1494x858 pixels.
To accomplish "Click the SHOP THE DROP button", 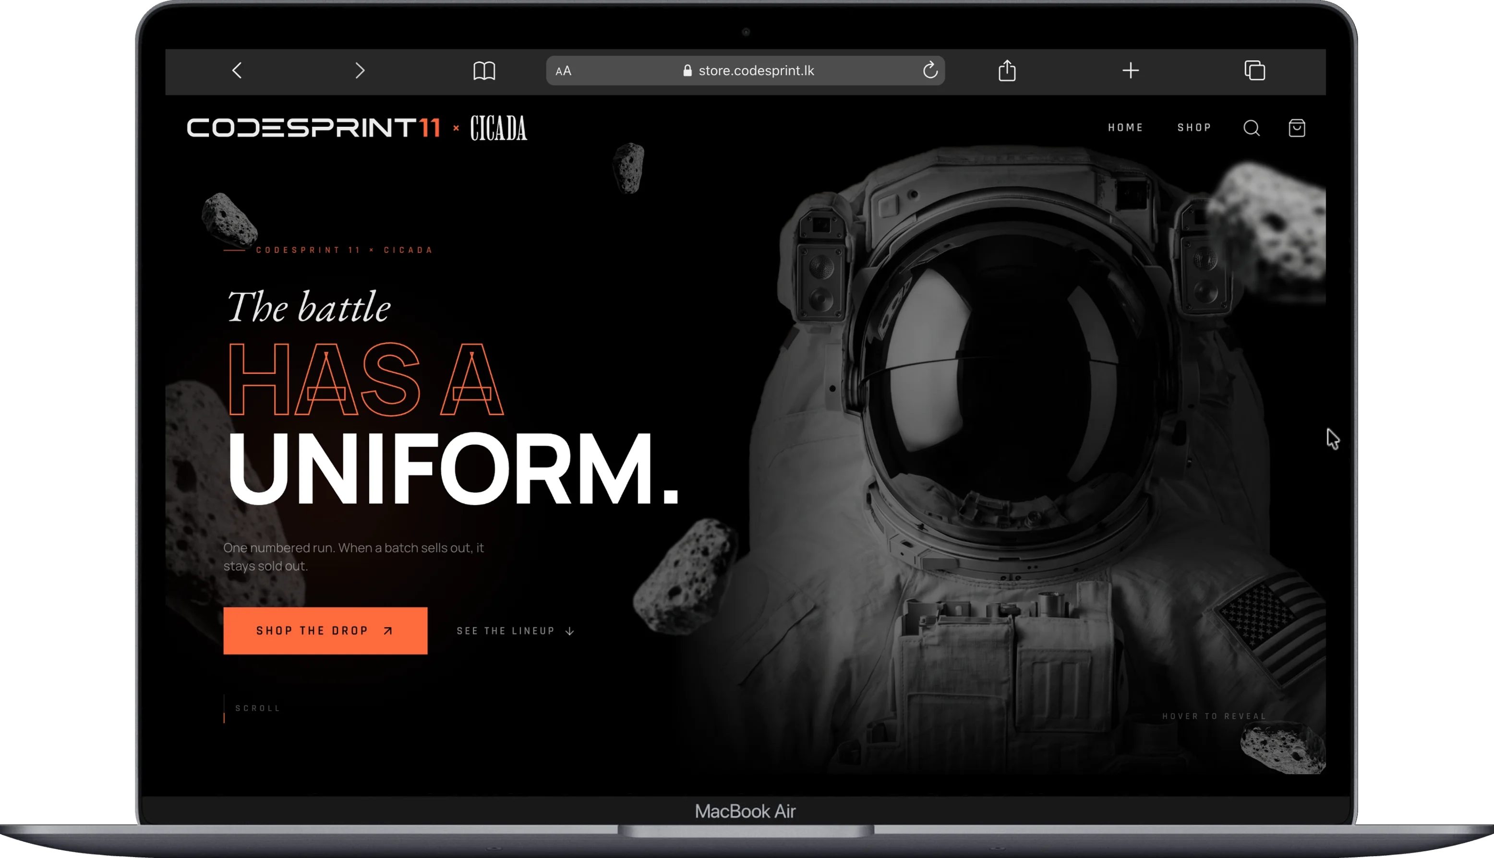I will (325, 631).
